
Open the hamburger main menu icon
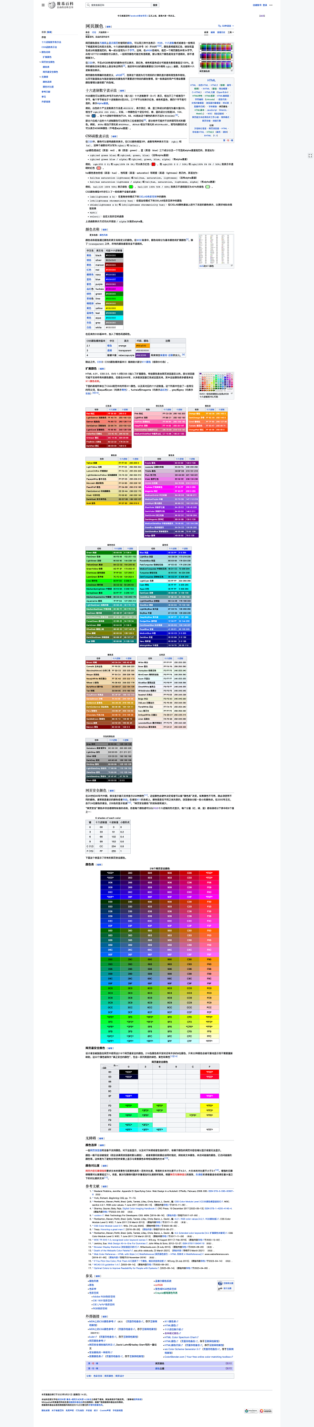coord(43,5)
